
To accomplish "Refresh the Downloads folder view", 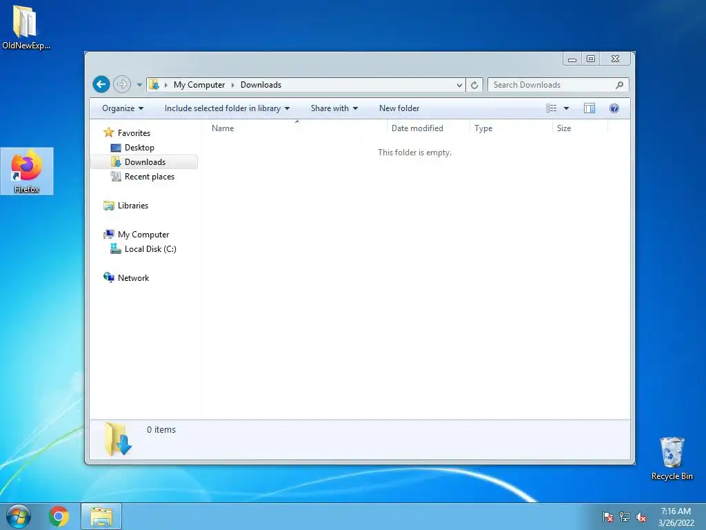I will tap(474, 85).
